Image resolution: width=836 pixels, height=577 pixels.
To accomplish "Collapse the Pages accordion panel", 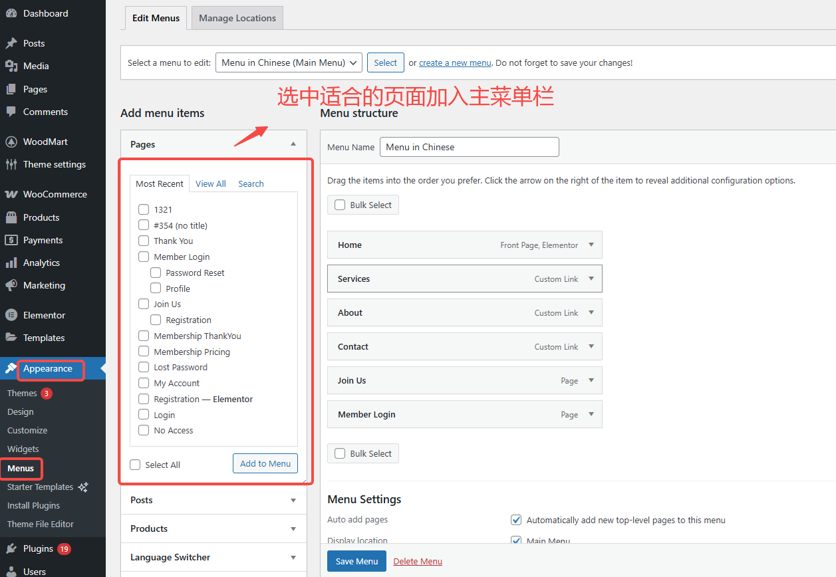I will (x=293, y=143).
